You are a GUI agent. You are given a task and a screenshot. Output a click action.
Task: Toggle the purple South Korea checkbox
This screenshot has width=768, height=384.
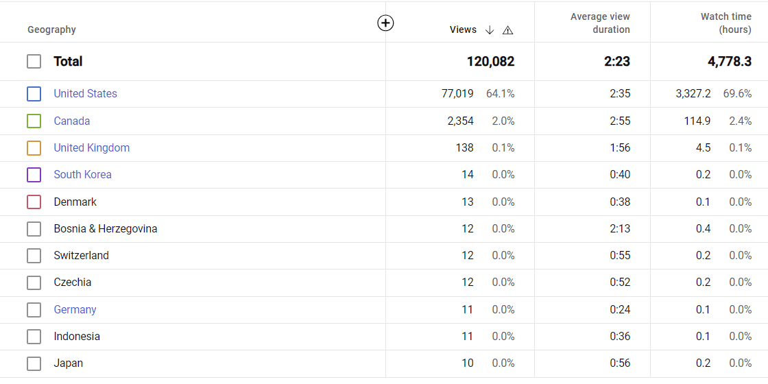click(34, 175)
